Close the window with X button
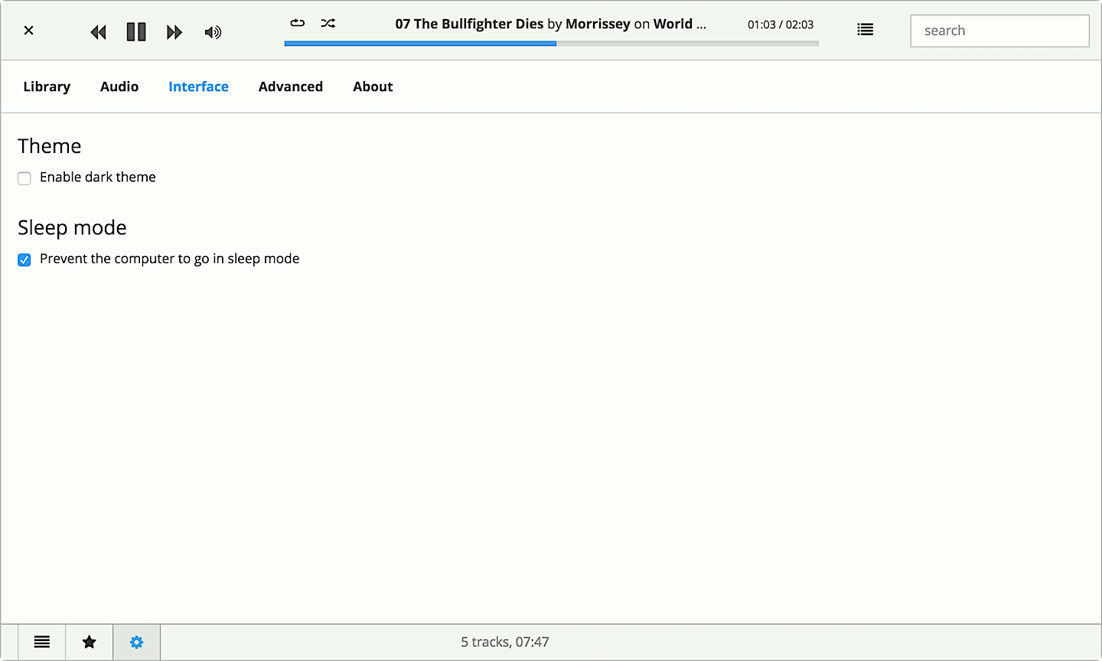The image size is (1102, 661). [x=28, y=31]
